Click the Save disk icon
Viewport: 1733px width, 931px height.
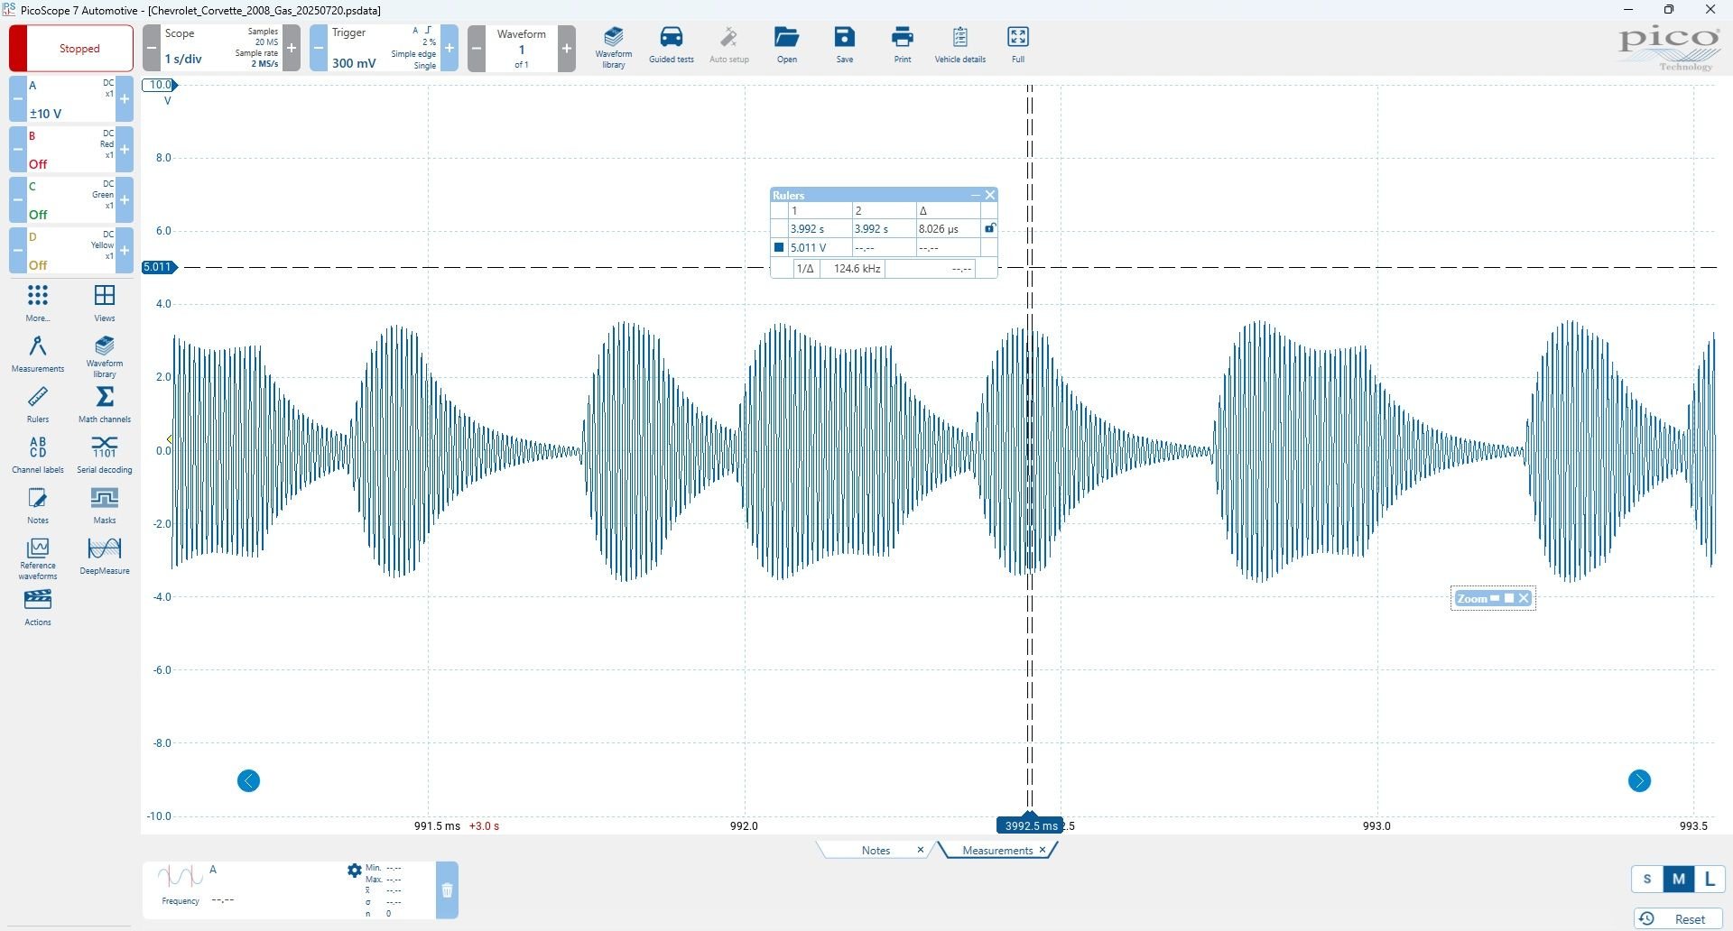tap(844, 45)
